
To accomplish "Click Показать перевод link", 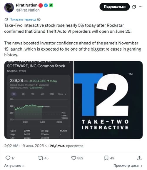I will [23, 19].
